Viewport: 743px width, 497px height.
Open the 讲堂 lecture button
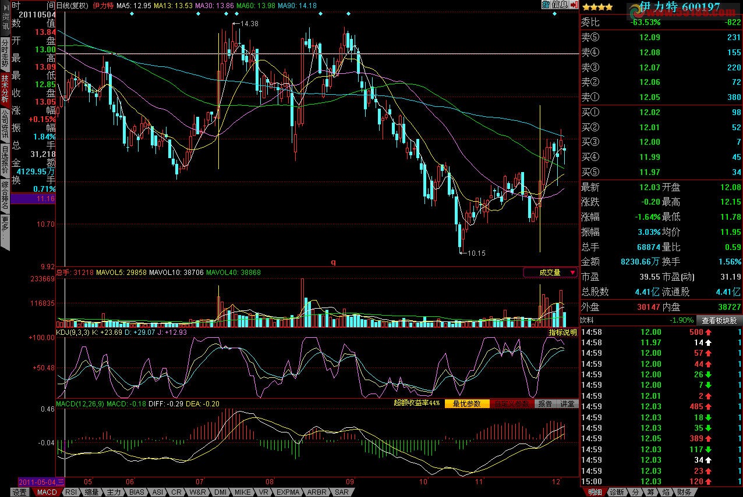pos(567,403)
